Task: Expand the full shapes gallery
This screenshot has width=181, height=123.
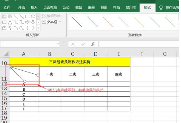Action: pyautogui.click(x=38, y=28)
